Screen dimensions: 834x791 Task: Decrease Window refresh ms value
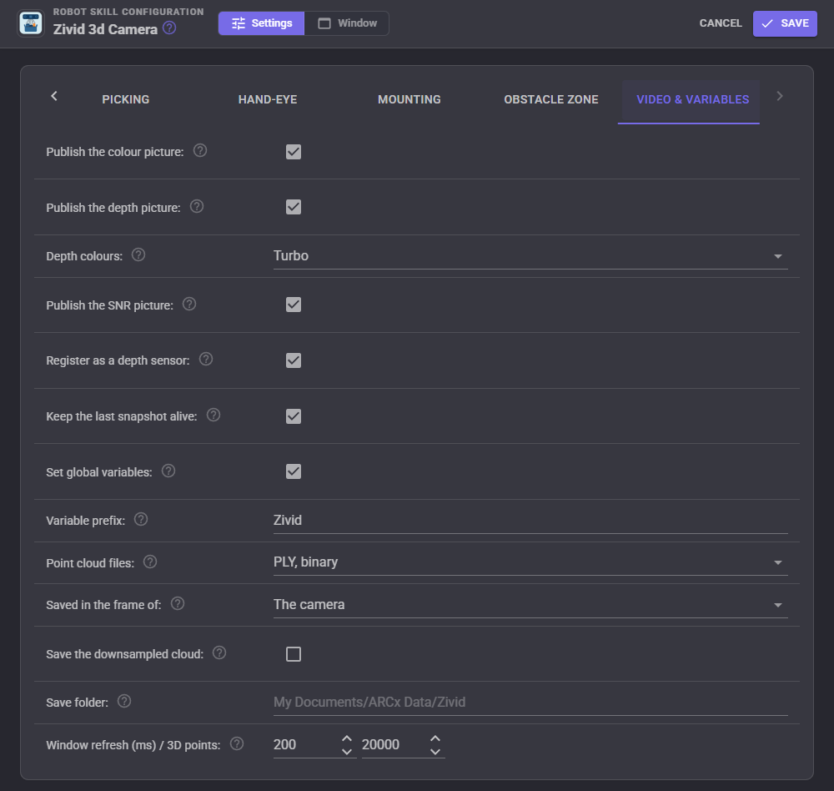[347, 752]
